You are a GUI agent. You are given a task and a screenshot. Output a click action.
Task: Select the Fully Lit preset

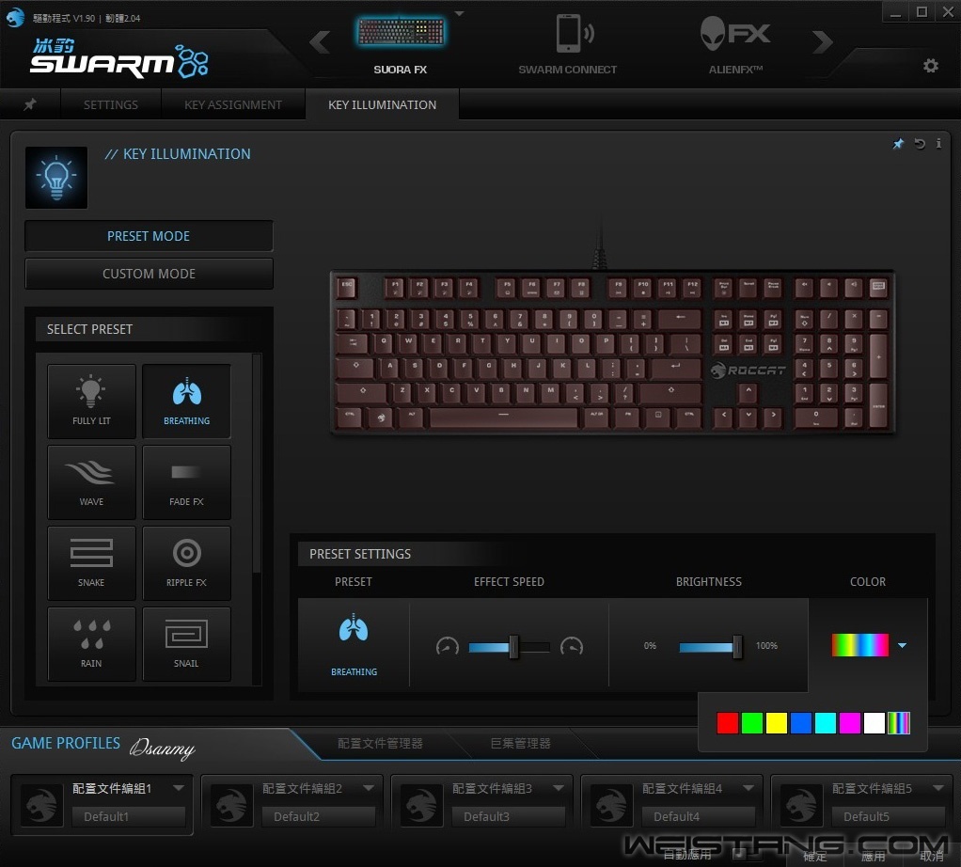point(91,402)
